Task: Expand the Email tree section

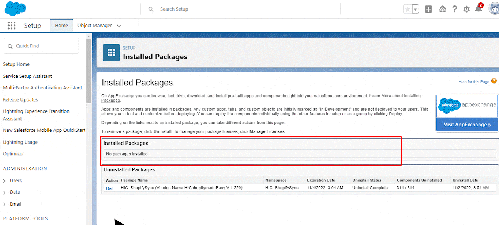Action: [4, 204]
